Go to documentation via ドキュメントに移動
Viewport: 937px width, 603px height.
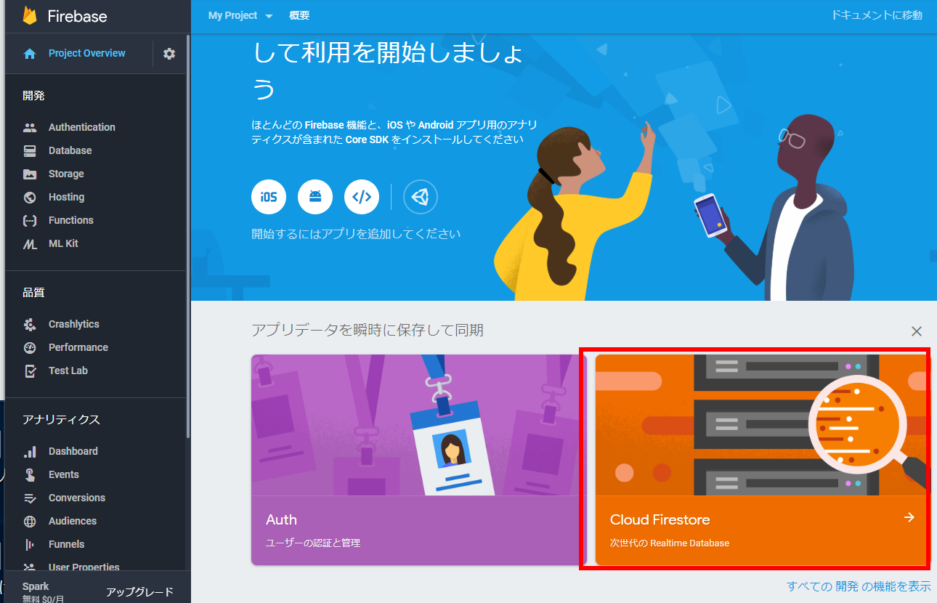pos(877,15)
